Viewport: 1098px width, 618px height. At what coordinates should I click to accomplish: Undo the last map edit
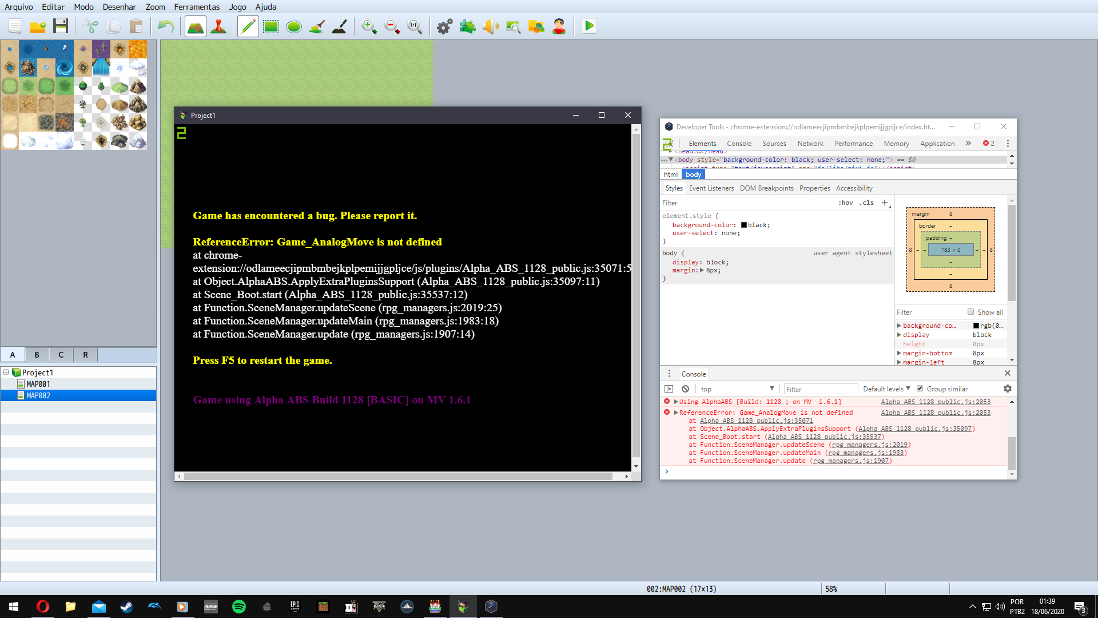tap(166, 26)
